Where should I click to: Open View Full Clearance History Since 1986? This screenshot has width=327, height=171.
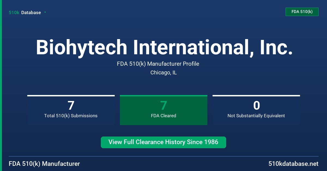pos(163,142)
